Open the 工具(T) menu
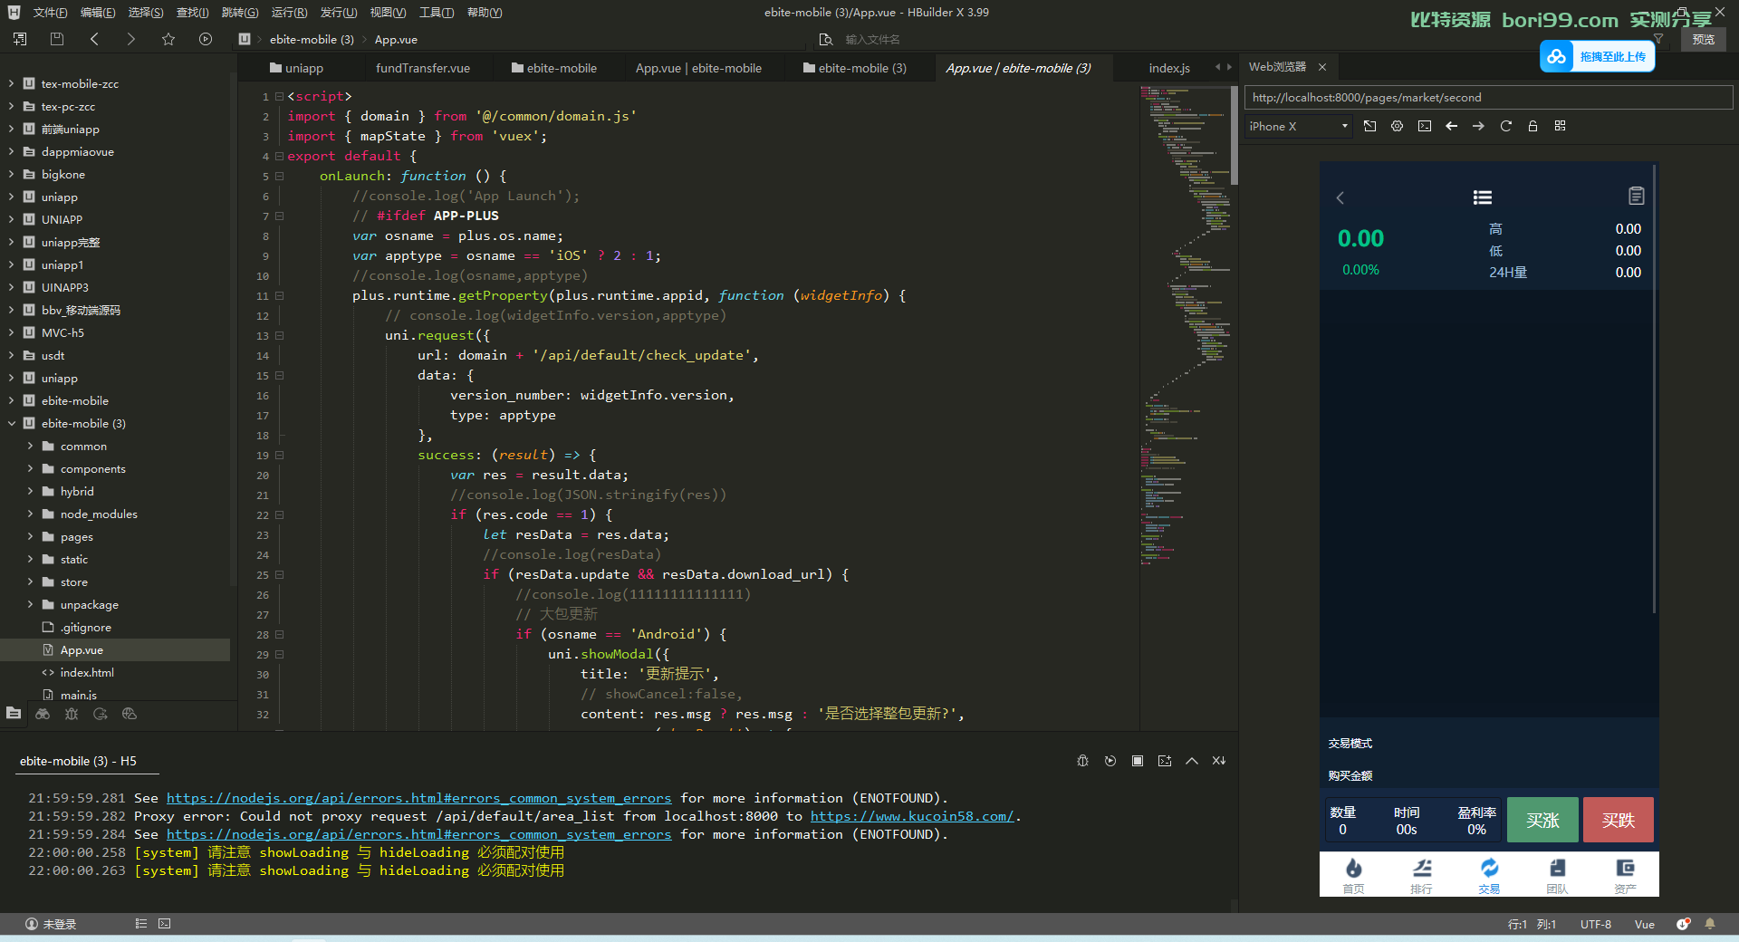Viewport: 1739px width, 942px height. 437,13
